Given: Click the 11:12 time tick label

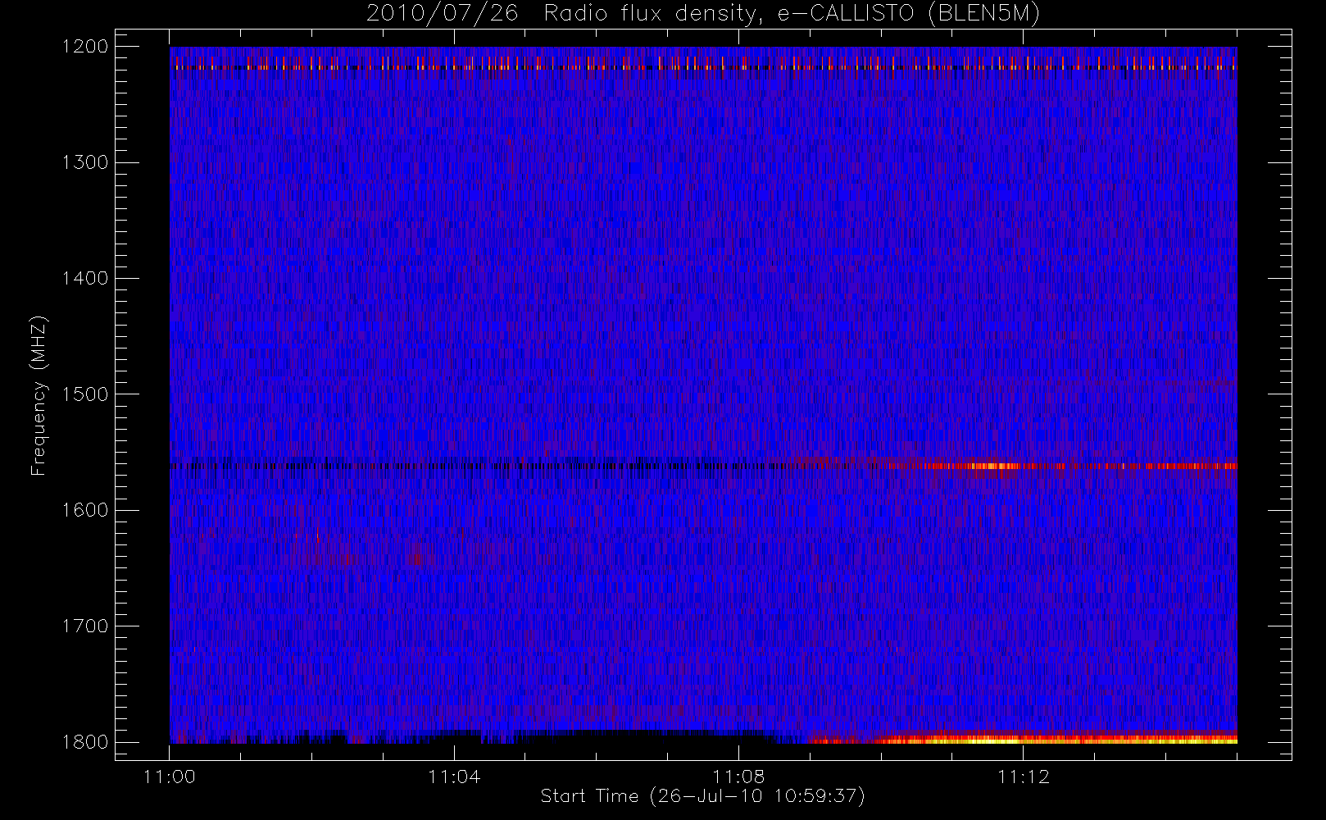Looking at the screenshot, I should [x=1023, y=777].
